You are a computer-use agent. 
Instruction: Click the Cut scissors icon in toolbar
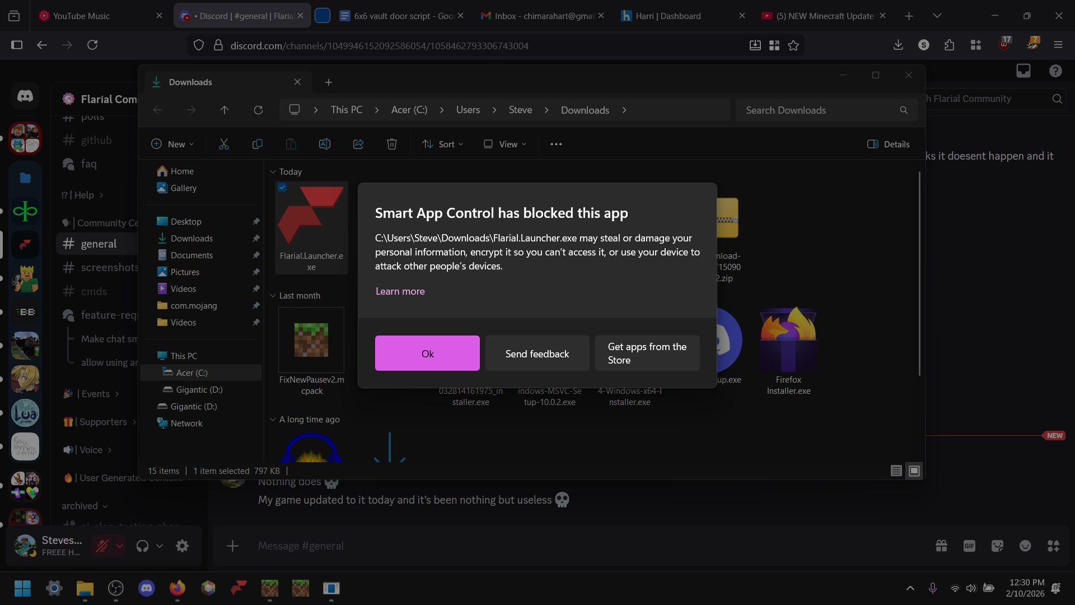pyautogui.click(x=224, y=144)
